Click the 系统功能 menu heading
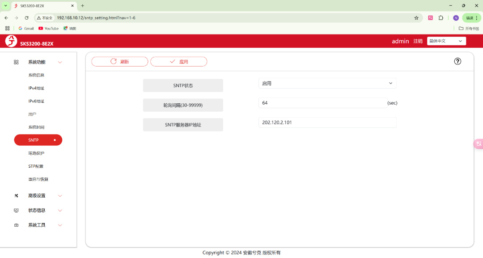The image size is (483, 258). point(37,62)
